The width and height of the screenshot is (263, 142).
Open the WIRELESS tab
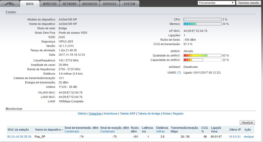tap(50, 4)
